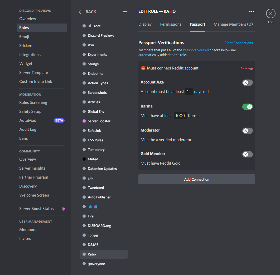Viewport: 280px width, 275px height.
Task: Select the Endpoints role
Action: click(104, 73)
